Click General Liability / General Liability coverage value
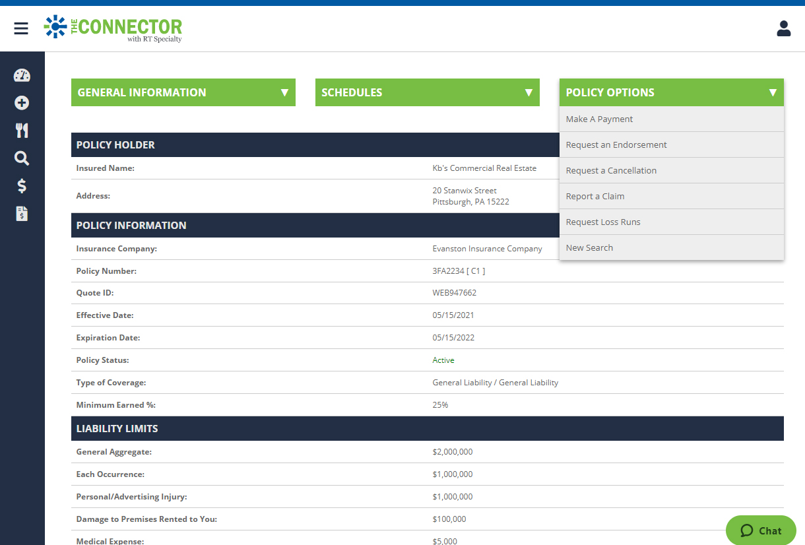Screen dimensions: 805x545 (x=496, y=383)
